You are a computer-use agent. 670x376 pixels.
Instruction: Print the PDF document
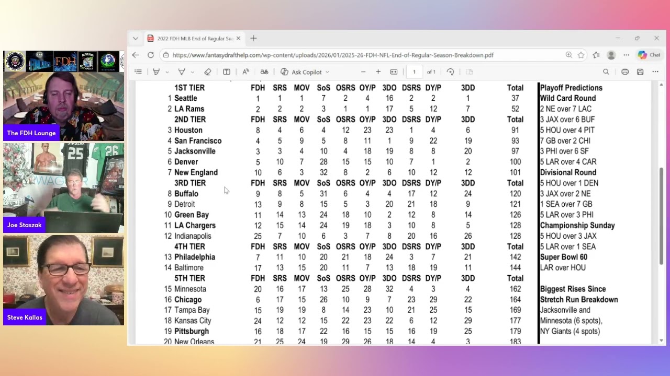click(x=625, y=72)
